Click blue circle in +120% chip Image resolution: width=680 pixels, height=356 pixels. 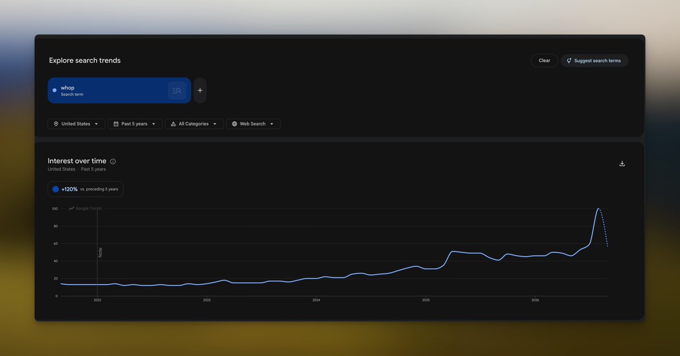pyautogui.click(x=56, y=189)
